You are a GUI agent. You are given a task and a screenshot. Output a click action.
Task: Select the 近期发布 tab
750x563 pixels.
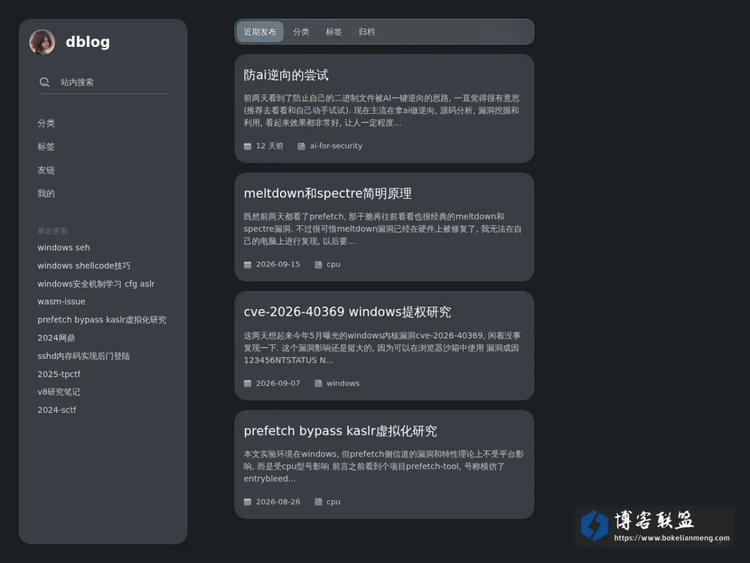tap(260, 32)
